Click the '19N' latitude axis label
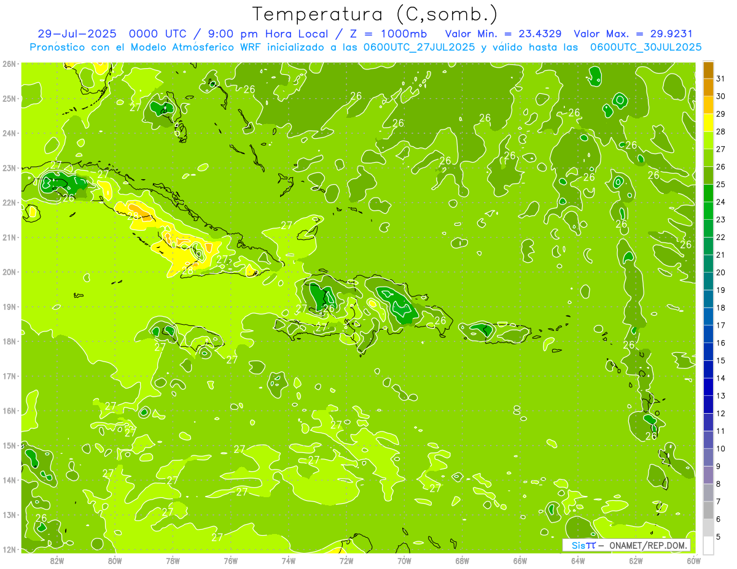 tap(9, 306)
